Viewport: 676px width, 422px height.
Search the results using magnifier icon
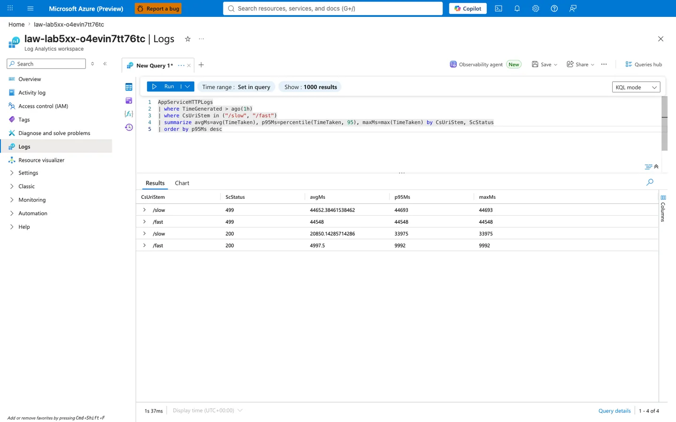point(650,182)
